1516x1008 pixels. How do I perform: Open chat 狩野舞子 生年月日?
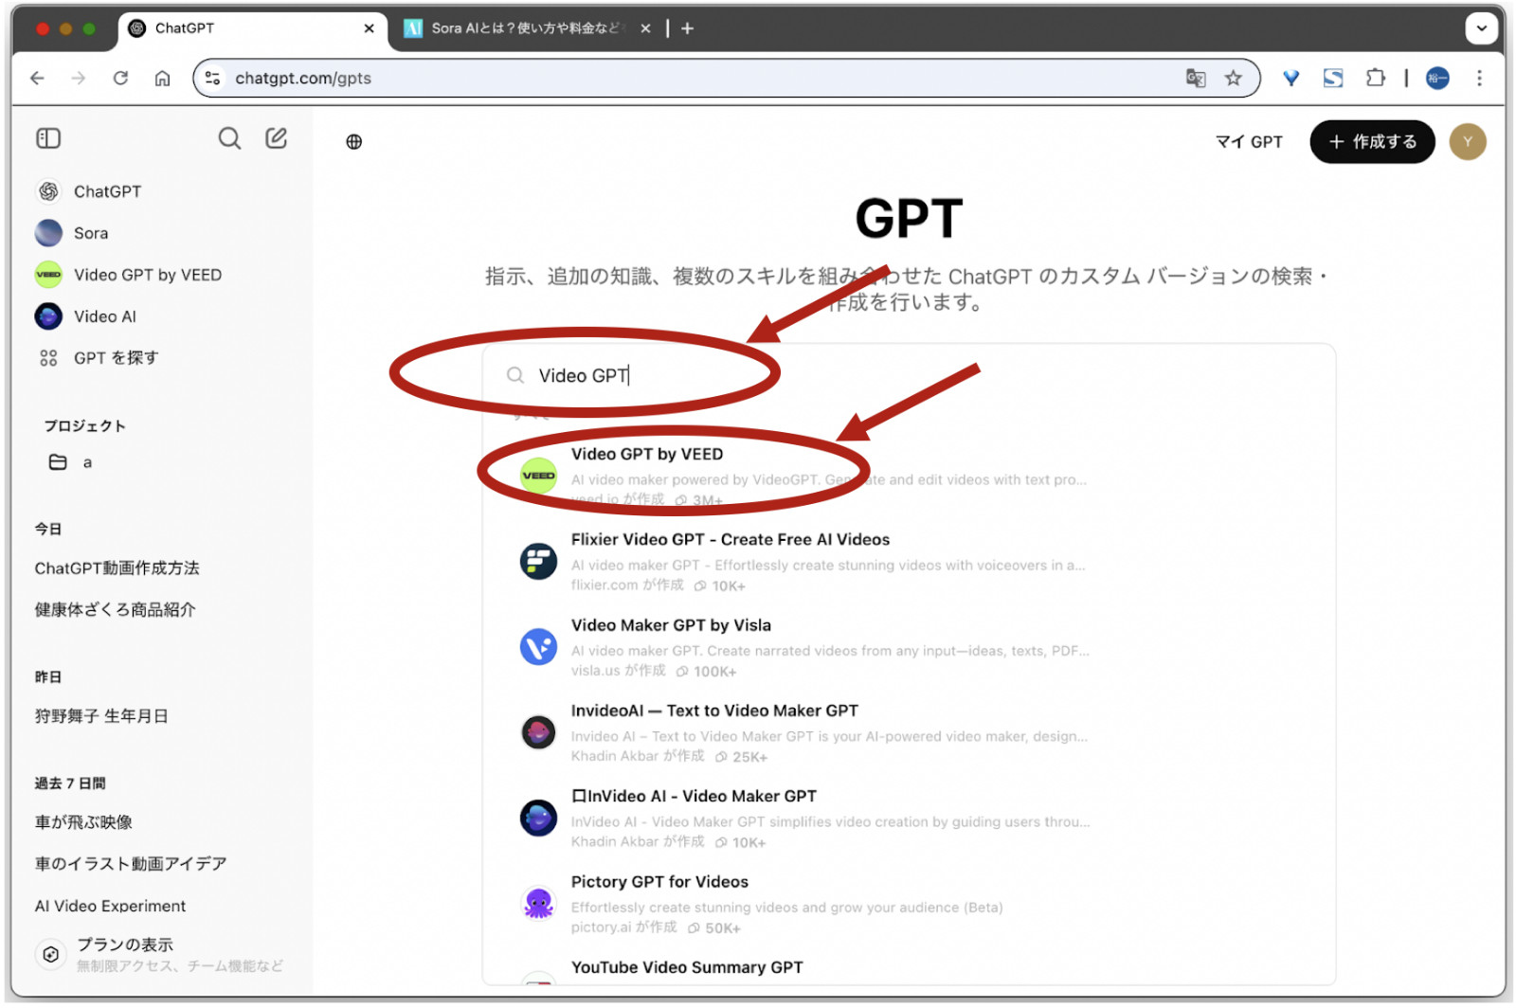101,716
